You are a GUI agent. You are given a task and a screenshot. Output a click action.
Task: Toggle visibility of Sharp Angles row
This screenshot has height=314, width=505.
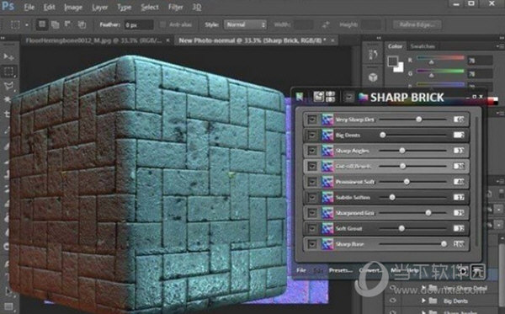click(x=311, y=151)
